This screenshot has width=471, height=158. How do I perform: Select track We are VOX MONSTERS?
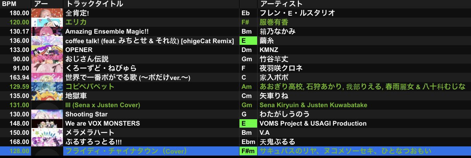pyautogui.click(x=103, y=123)
